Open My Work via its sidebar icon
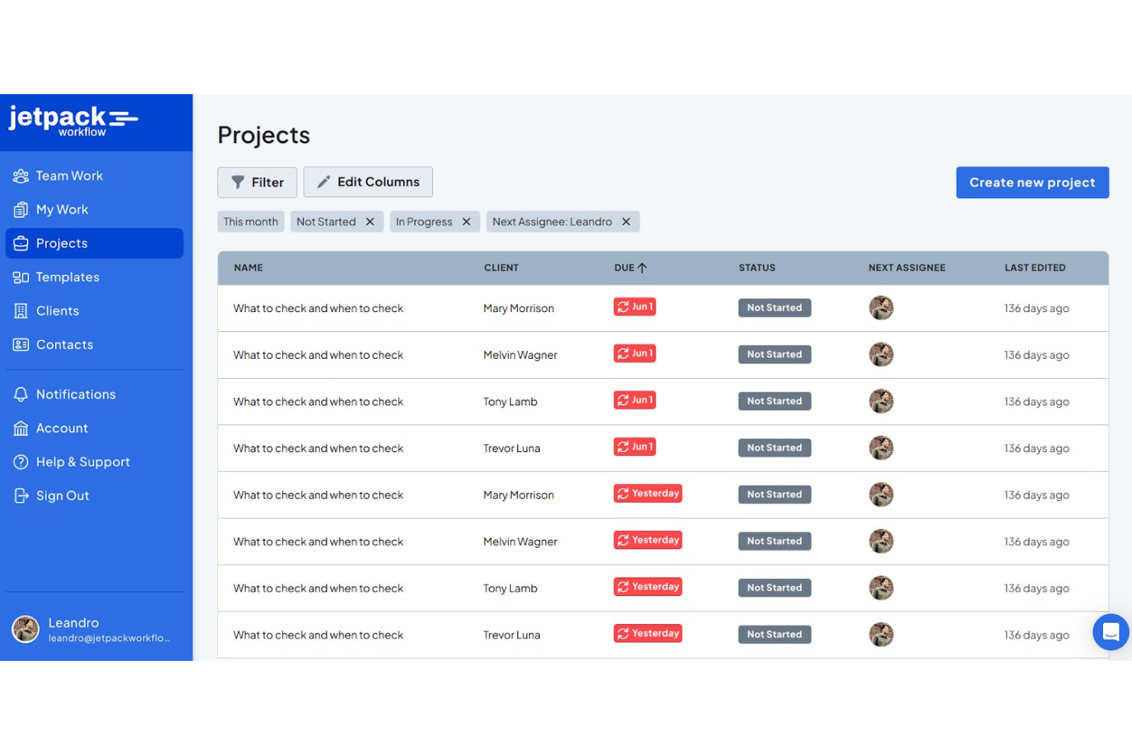 pos(21,209)
